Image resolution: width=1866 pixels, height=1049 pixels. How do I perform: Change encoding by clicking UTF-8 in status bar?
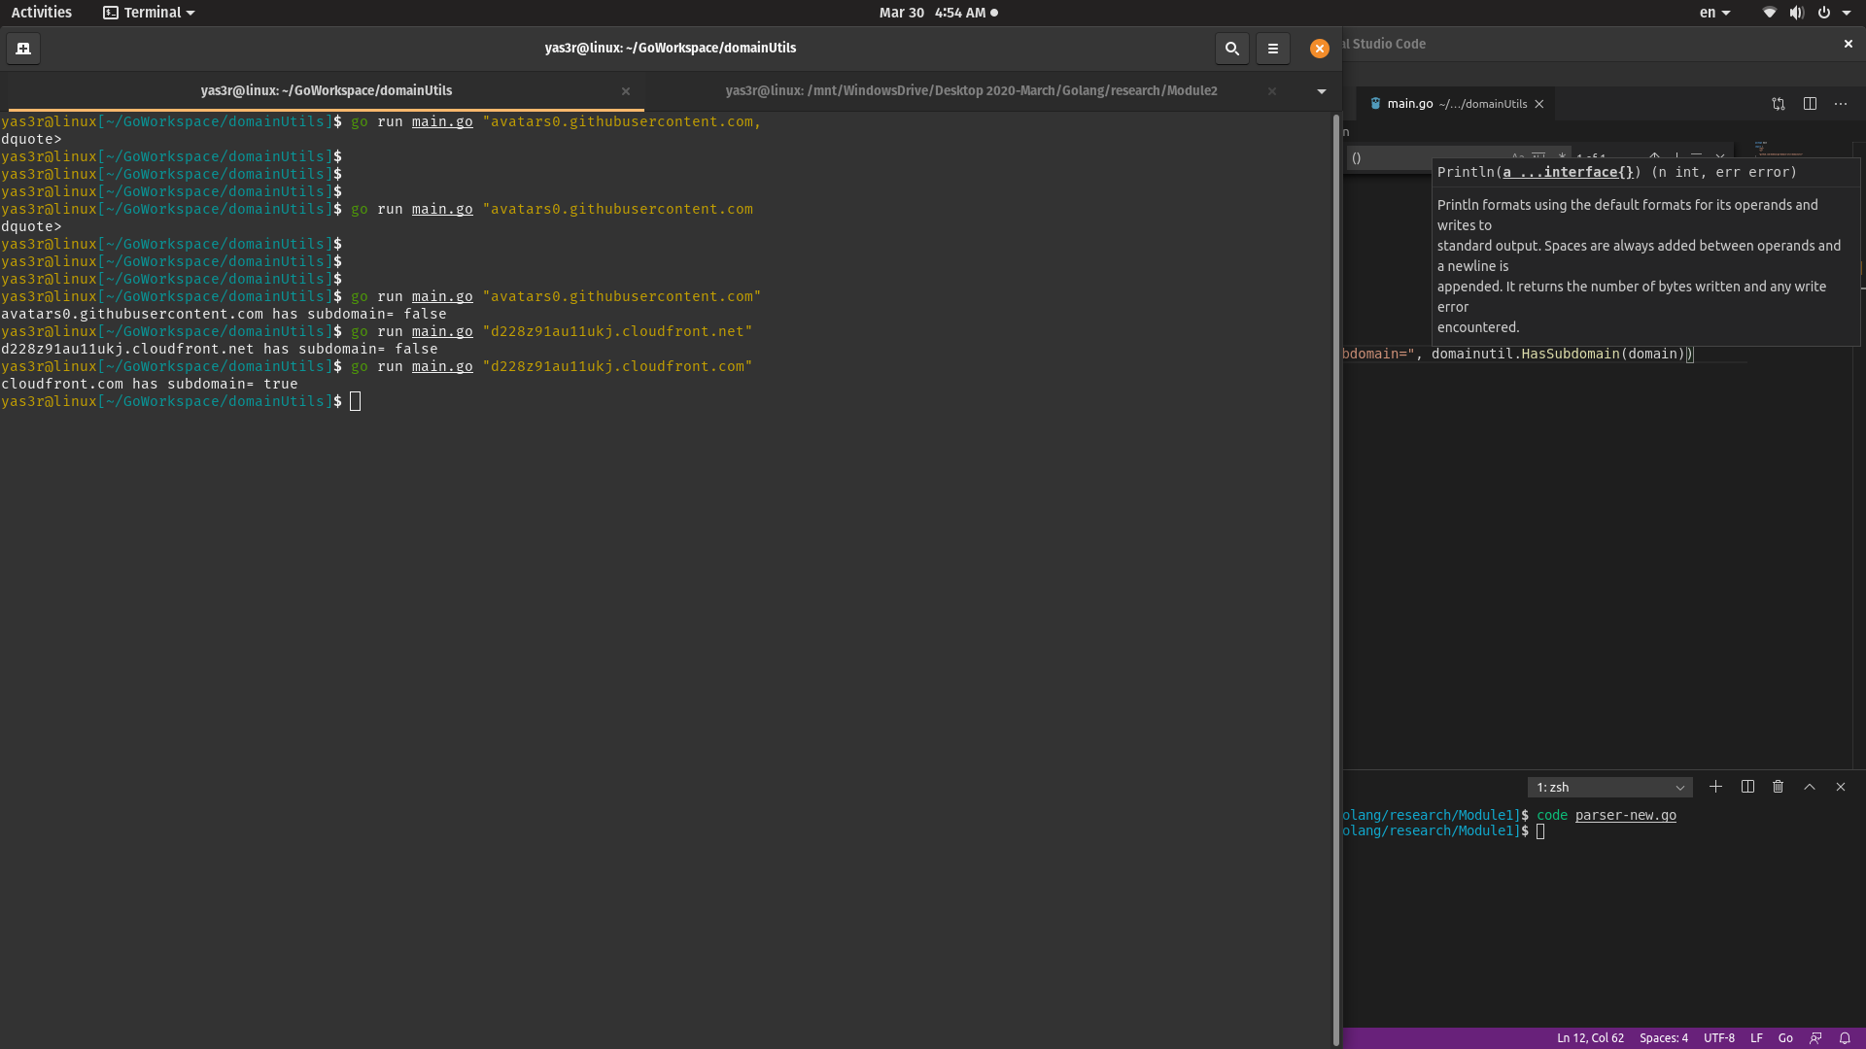(x=1718, y=1037)
